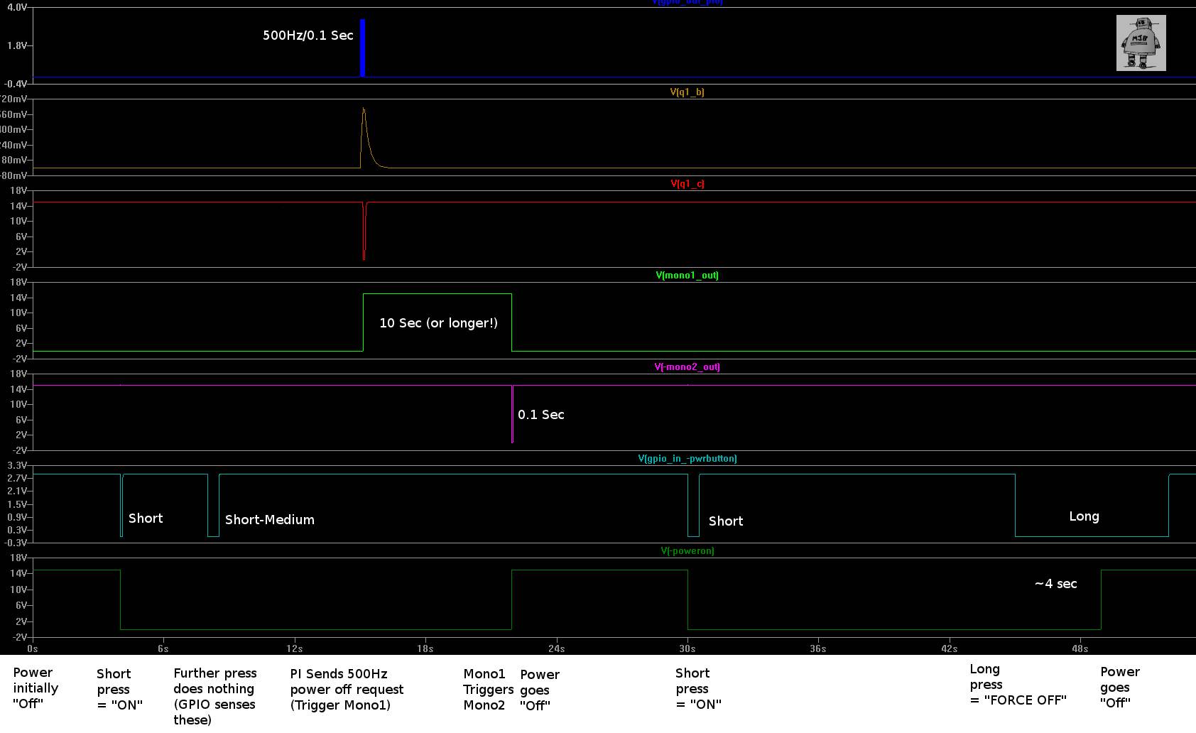This screenshot has width=1196, height=733.
Task: Click the robot logo thumbnail
Action: (1141, 43)
